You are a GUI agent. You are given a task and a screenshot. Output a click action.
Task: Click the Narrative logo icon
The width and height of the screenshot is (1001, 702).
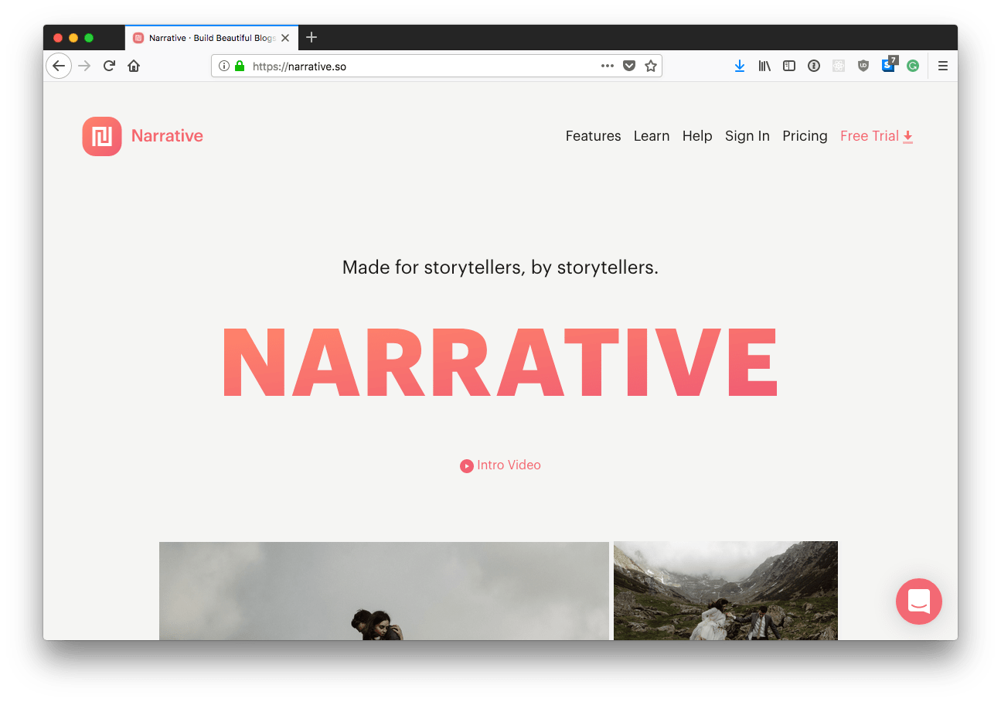pos(102,136)
